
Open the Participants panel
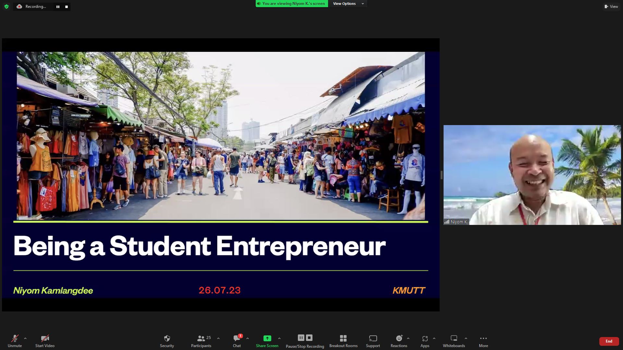[201, 341]
